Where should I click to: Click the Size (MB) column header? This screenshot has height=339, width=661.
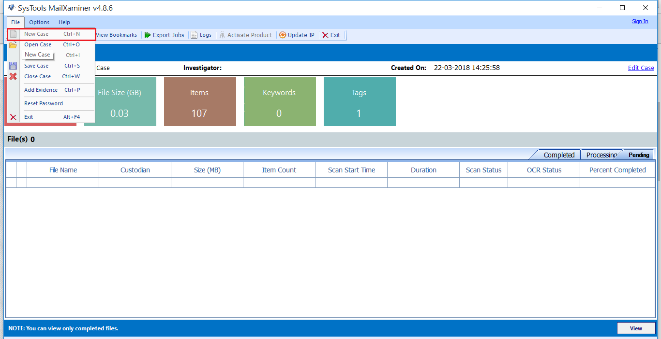click(207, 170)
